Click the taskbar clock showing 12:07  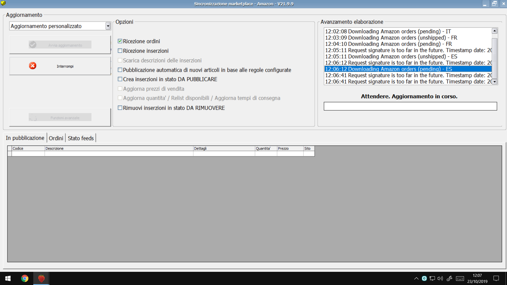coord(477,278)
